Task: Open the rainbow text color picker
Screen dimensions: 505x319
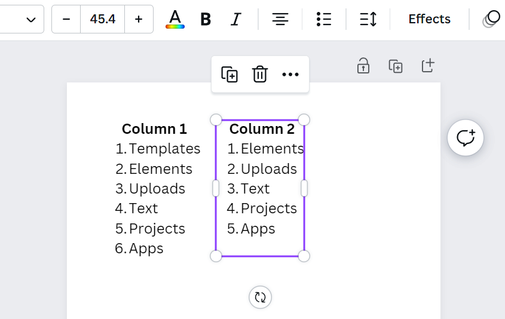Action: click(175, 19)
